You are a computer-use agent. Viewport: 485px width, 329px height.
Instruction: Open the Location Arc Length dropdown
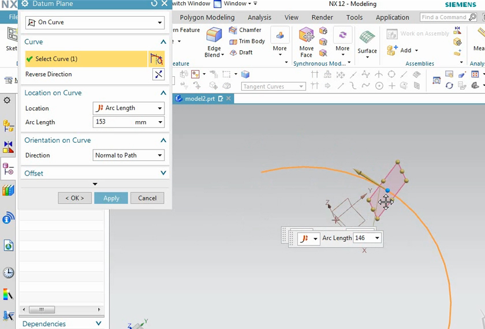tap(128, 109)
